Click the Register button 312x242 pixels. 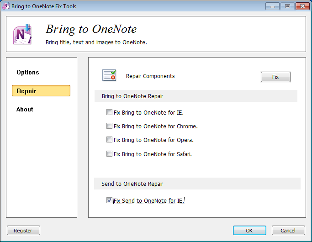point(23,231)
